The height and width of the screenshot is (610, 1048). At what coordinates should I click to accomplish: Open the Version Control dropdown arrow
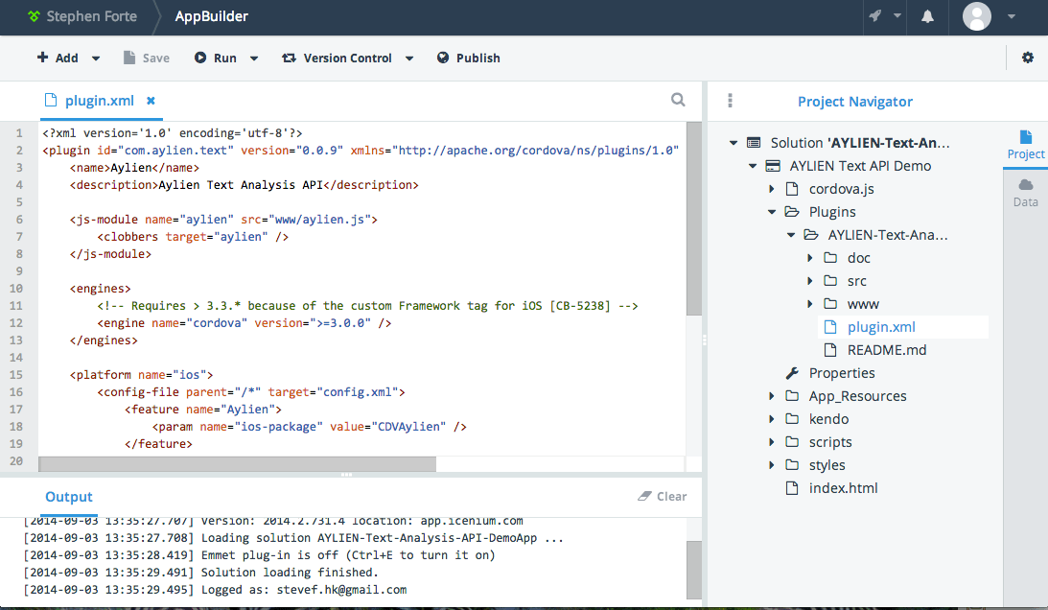pos(409,59)
